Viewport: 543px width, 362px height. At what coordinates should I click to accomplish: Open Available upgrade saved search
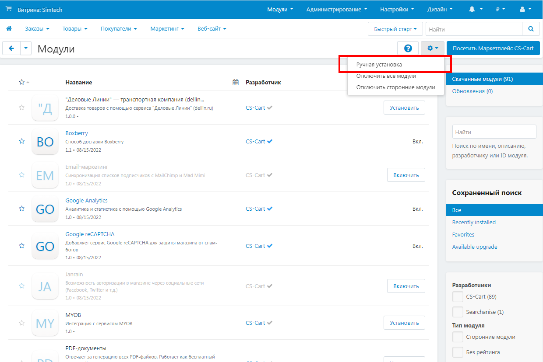(475, 247)
